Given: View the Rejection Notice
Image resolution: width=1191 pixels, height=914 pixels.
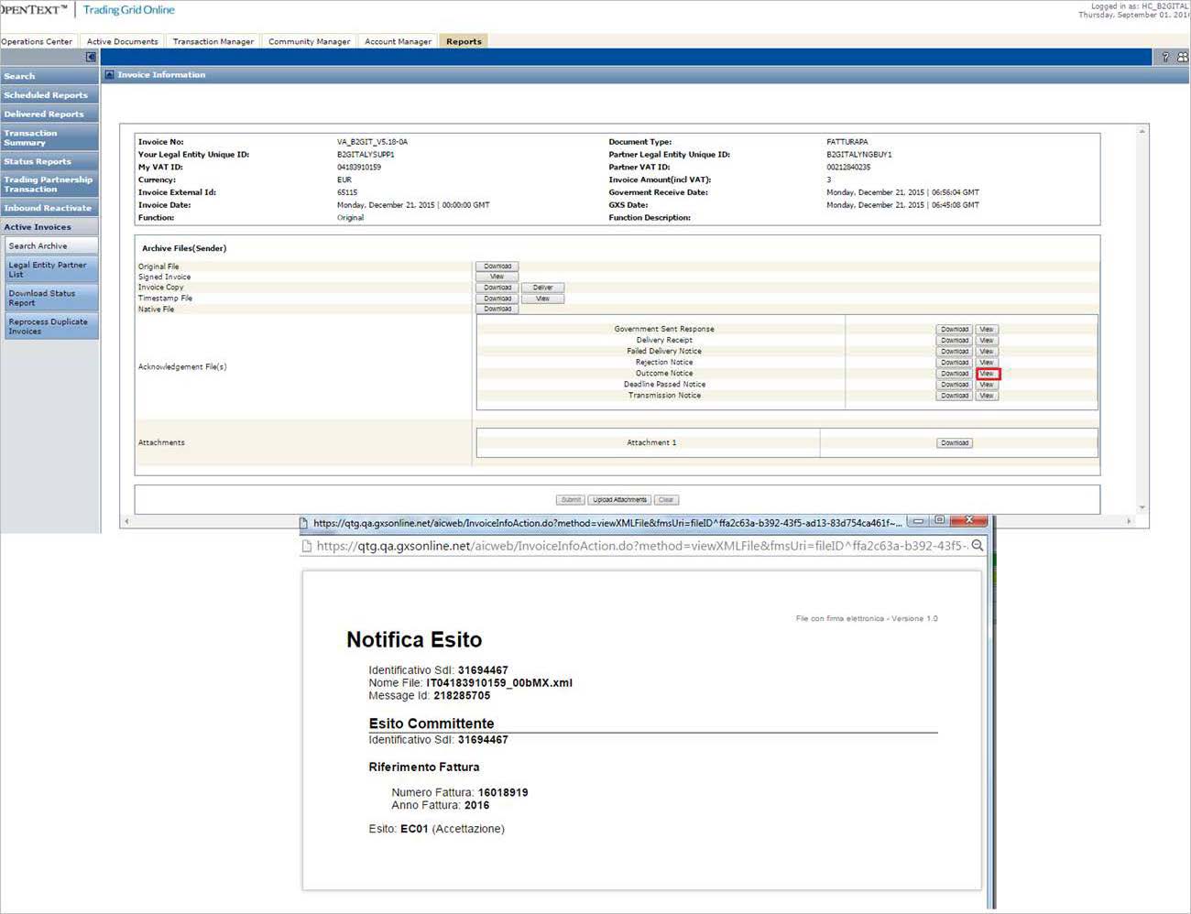Looking at the screenshot, I should click(x=987, y=363).
